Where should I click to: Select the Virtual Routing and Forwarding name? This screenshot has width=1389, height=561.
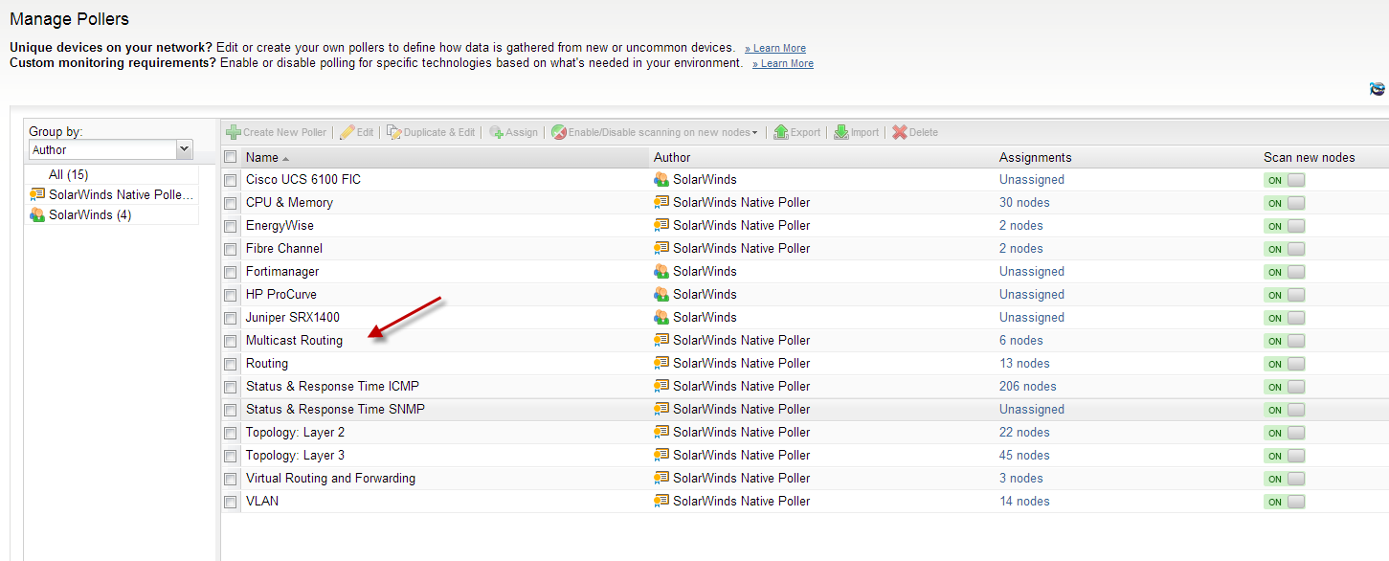[x=330, y=478]
